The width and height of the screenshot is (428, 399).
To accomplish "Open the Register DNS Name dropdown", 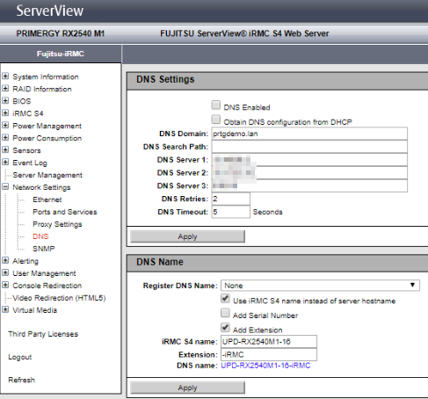I will [320, 286].
